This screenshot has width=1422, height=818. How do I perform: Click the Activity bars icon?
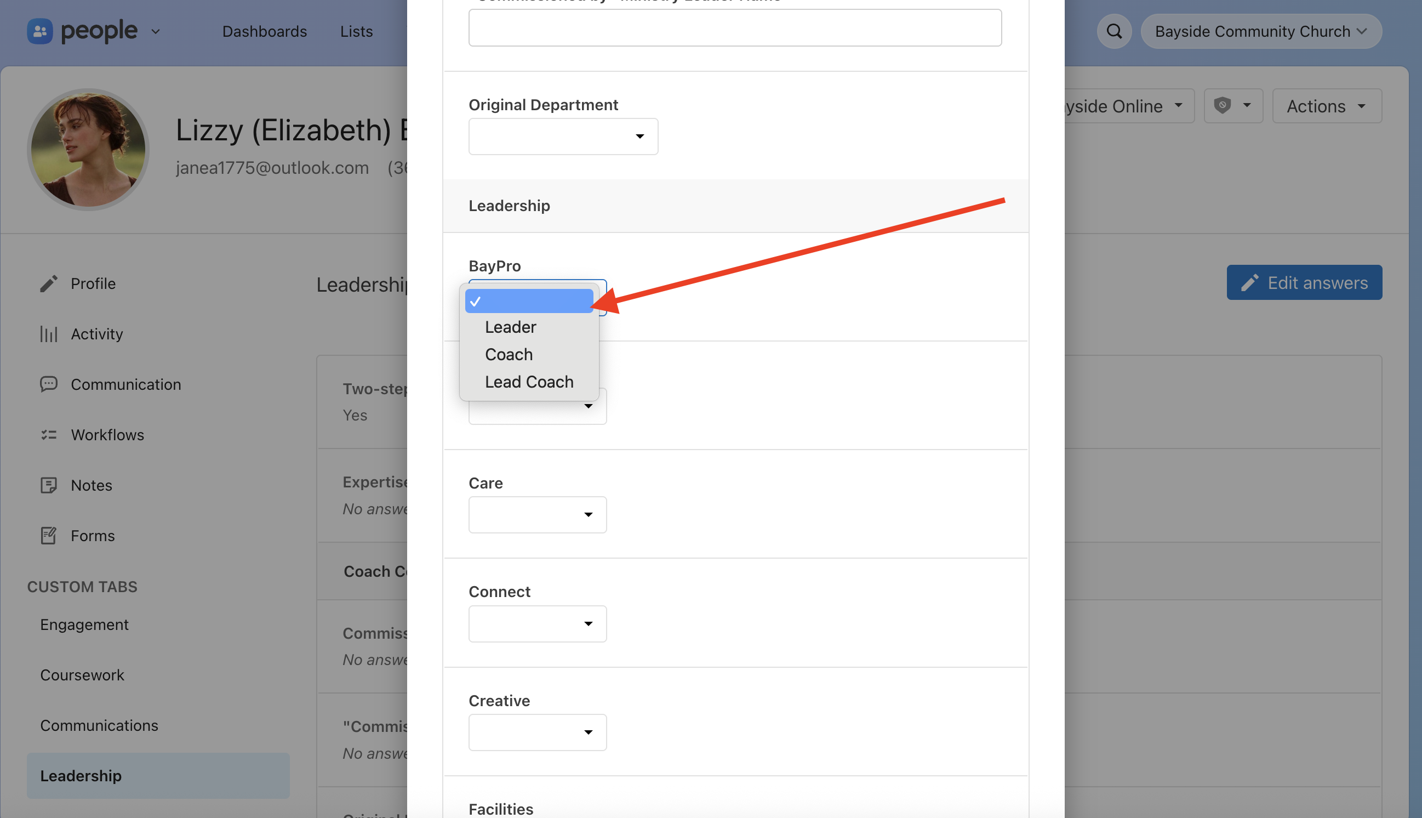click(49, 334)
